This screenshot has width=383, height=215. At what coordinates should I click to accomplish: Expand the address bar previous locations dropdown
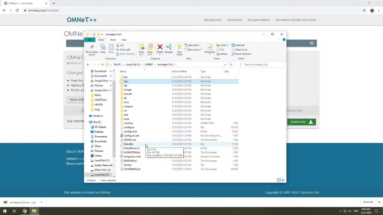(225, 64)
